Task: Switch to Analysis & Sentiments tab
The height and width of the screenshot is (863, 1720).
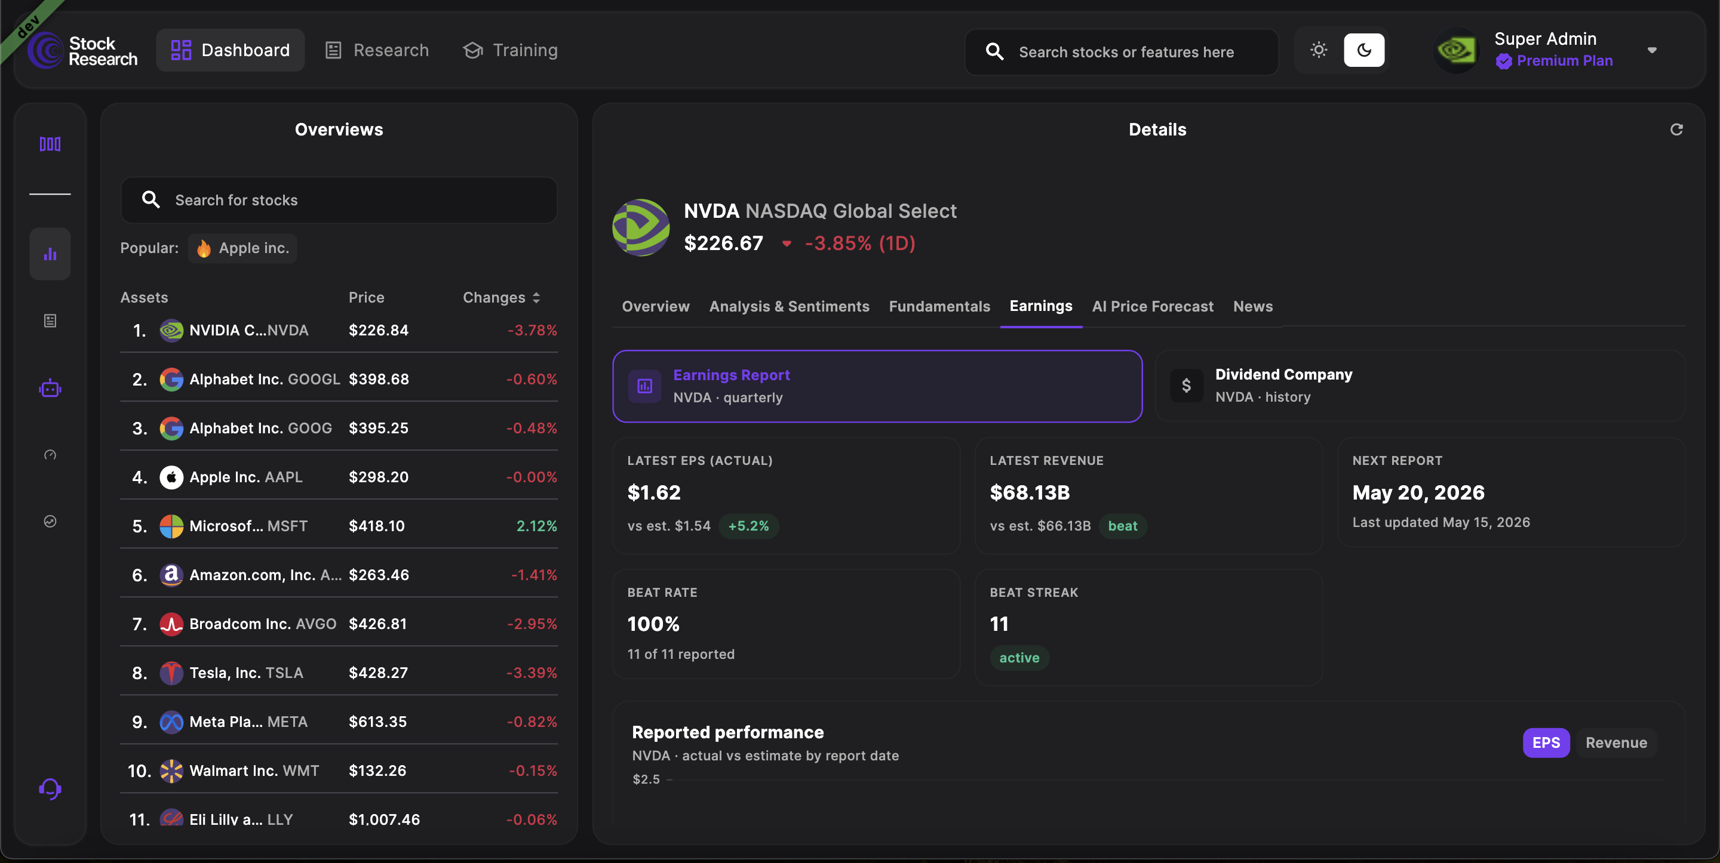Action: coord(789,306)
